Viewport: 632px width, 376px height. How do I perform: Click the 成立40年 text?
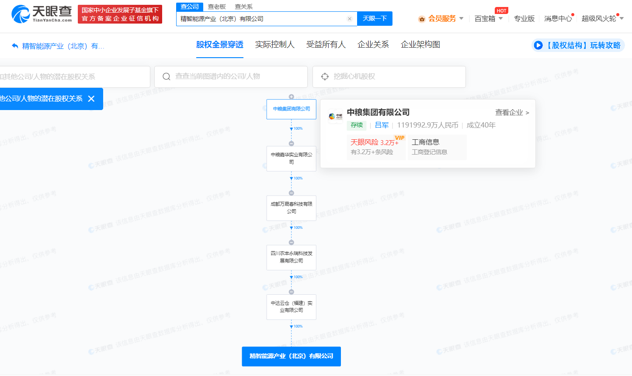(x=481, y=125)
